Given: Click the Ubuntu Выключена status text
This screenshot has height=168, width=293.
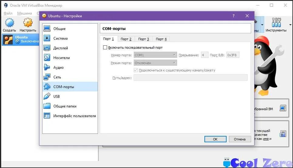Looking at the screenshot, I should click(29, 41).
